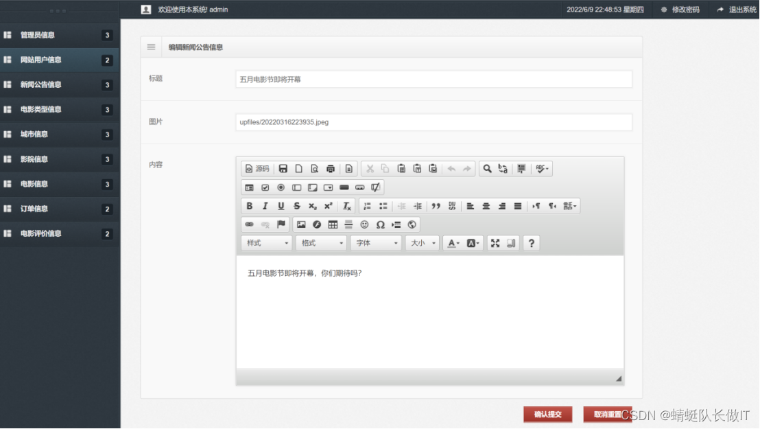Open the spell check ABC dropdown
Image resolution: width=760 pixels, height=429 pixels.
pyautogui.click(x=542, y=169)
